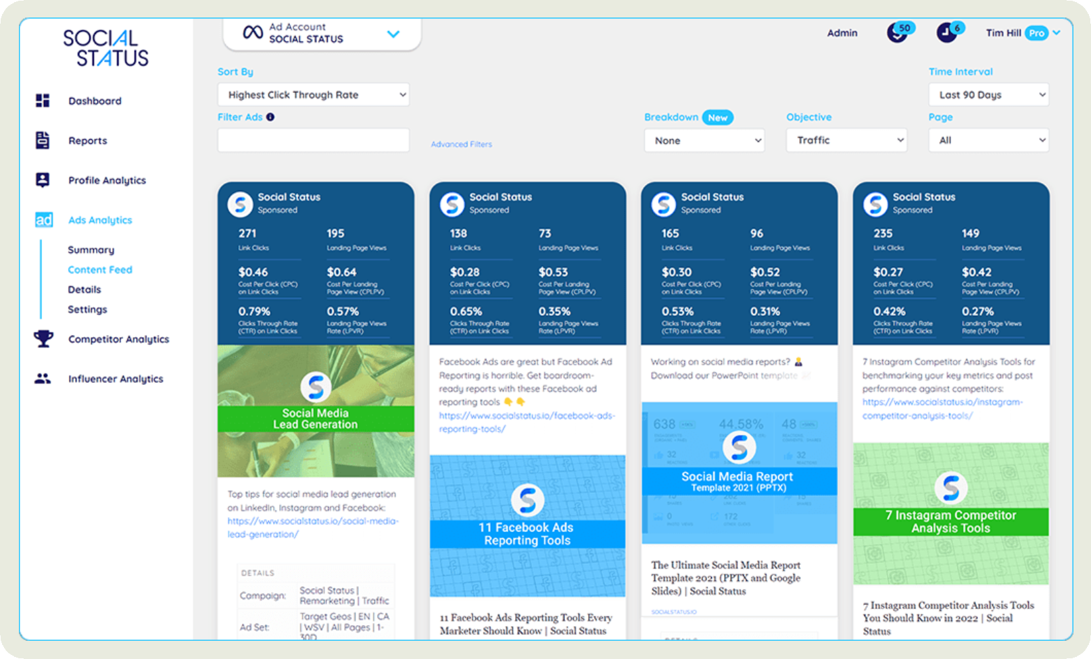Click the Competitor Analytics trophy icon
The image size is (1091, 659).
tap(43, 338)
